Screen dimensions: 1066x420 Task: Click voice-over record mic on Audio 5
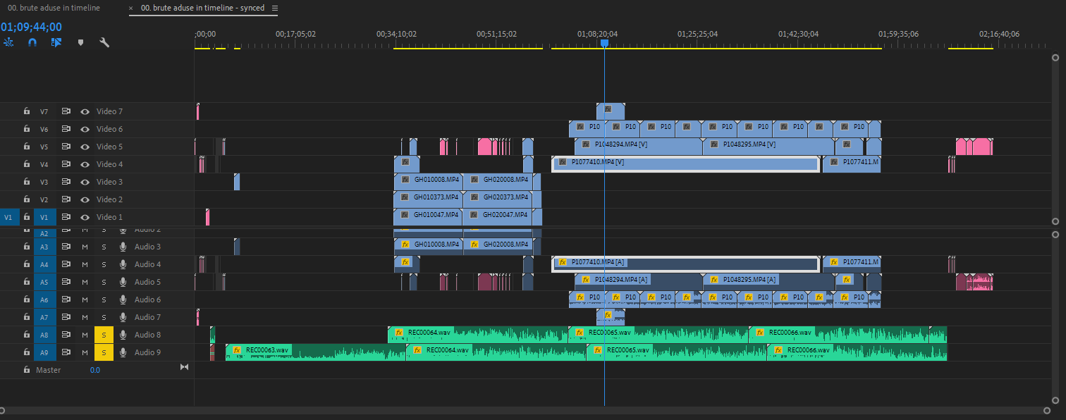123,282
